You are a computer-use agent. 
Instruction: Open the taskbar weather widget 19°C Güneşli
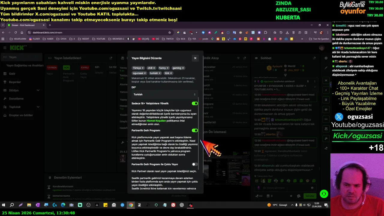click(277, 205)
